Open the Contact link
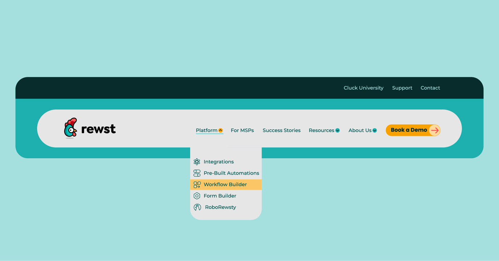The height and width of the screenshot is (261, 499). (430, 88)
